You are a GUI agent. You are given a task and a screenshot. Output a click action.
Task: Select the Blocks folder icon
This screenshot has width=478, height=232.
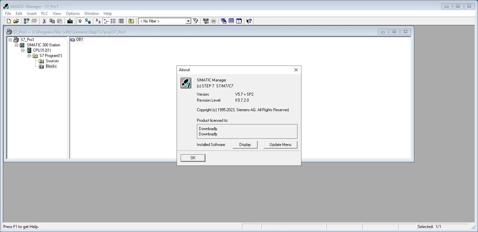41,66
